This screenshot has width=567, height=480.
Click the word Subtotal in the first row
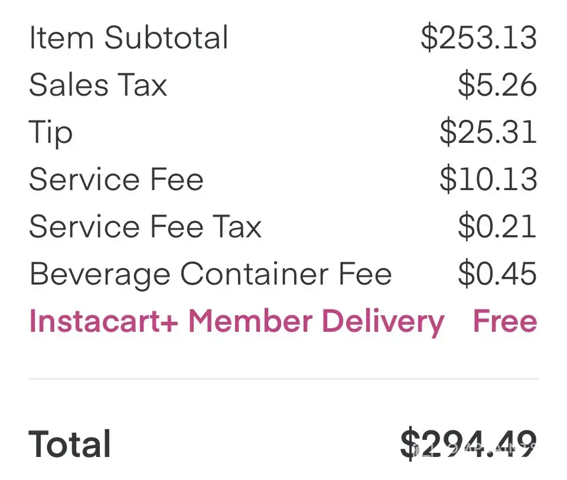167,38
